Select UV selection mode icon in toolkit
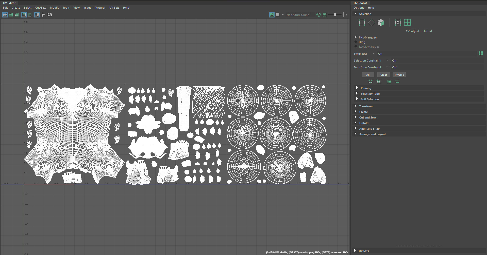Image resolution: width=487 pixels, height=255 pixels. 362,23
